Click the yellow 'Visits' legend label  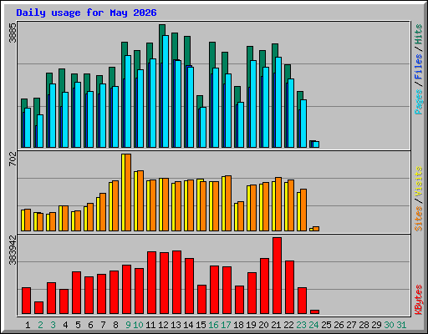pyautogui.click(x=419, y=181)
